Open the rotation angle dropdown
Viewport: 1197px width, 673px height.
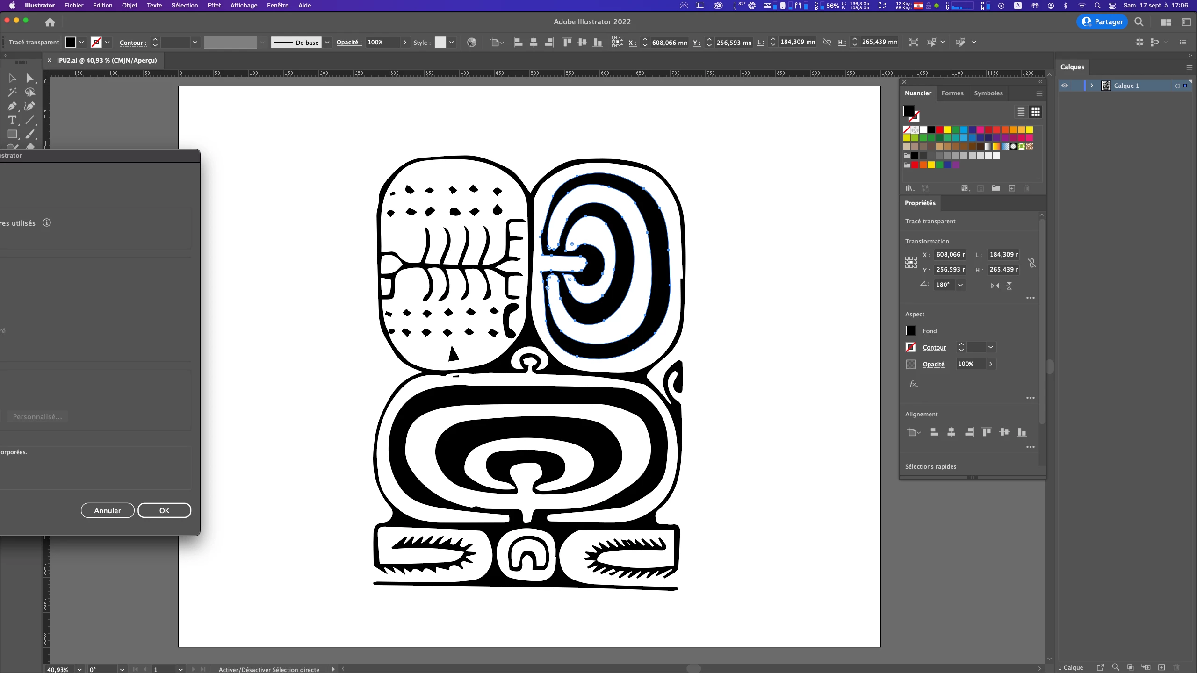coord(960,285)
